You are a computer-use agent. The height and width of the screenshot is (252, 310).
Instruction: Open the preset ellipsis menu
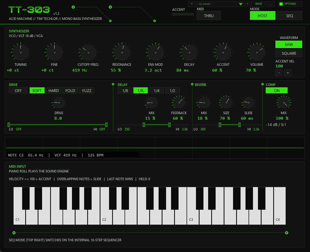pyautogui.click(x=270, y=4)
